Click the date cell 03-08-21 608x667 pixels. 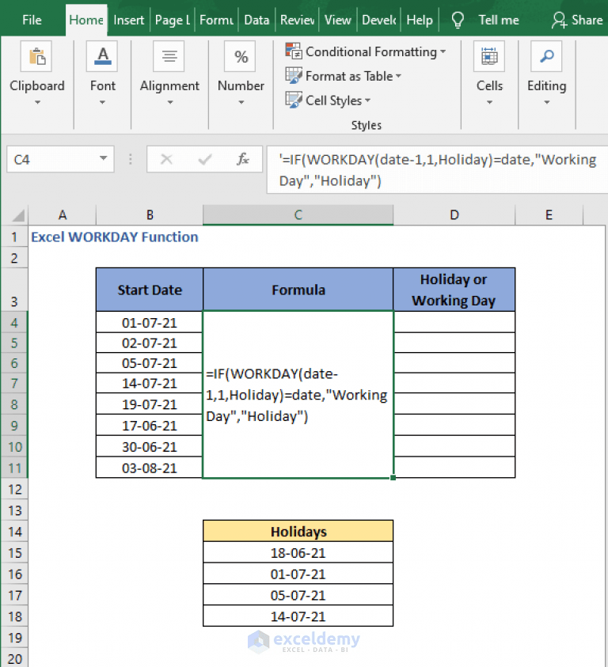[150, 468]
